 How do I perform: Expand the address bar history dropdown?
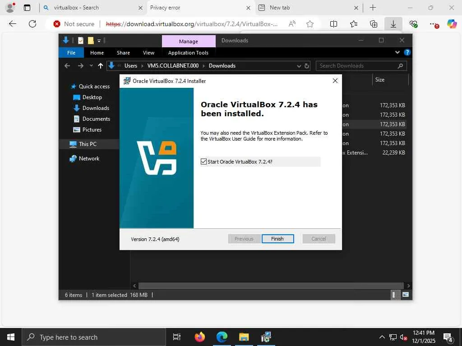click(x=299, y=66)
